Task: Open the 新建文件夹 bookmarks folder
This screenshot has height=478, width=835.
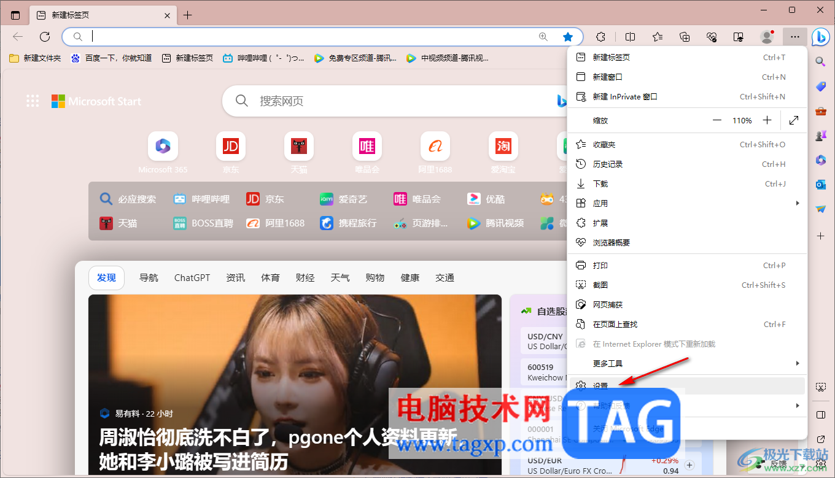Action: tap(35, 58)
